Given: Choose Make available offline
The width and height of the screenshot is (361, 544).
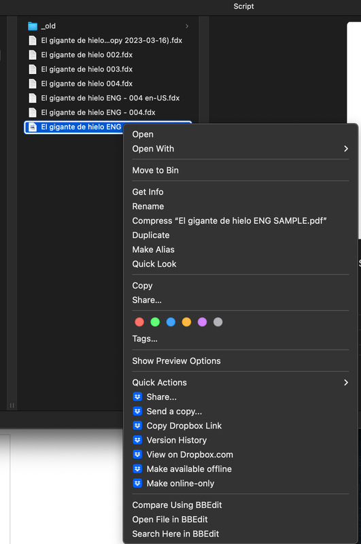Looking at the screenshot, I should pos(189,469).
